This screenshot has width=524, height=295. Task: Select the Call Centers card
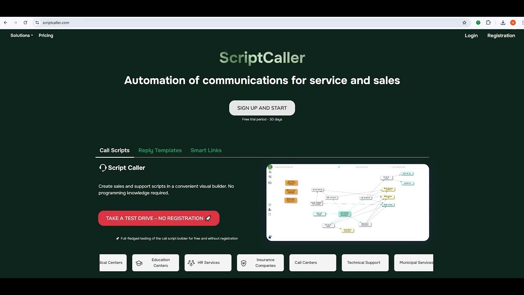pyautogui.click(x=313, y=263)
